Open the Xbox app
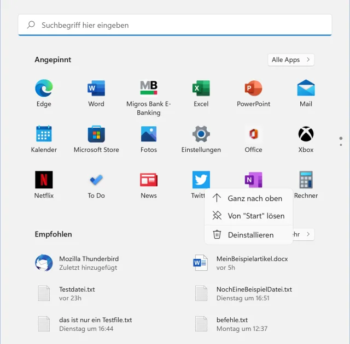This screenshot has height=344, width=350. click(x=306, y=139)
